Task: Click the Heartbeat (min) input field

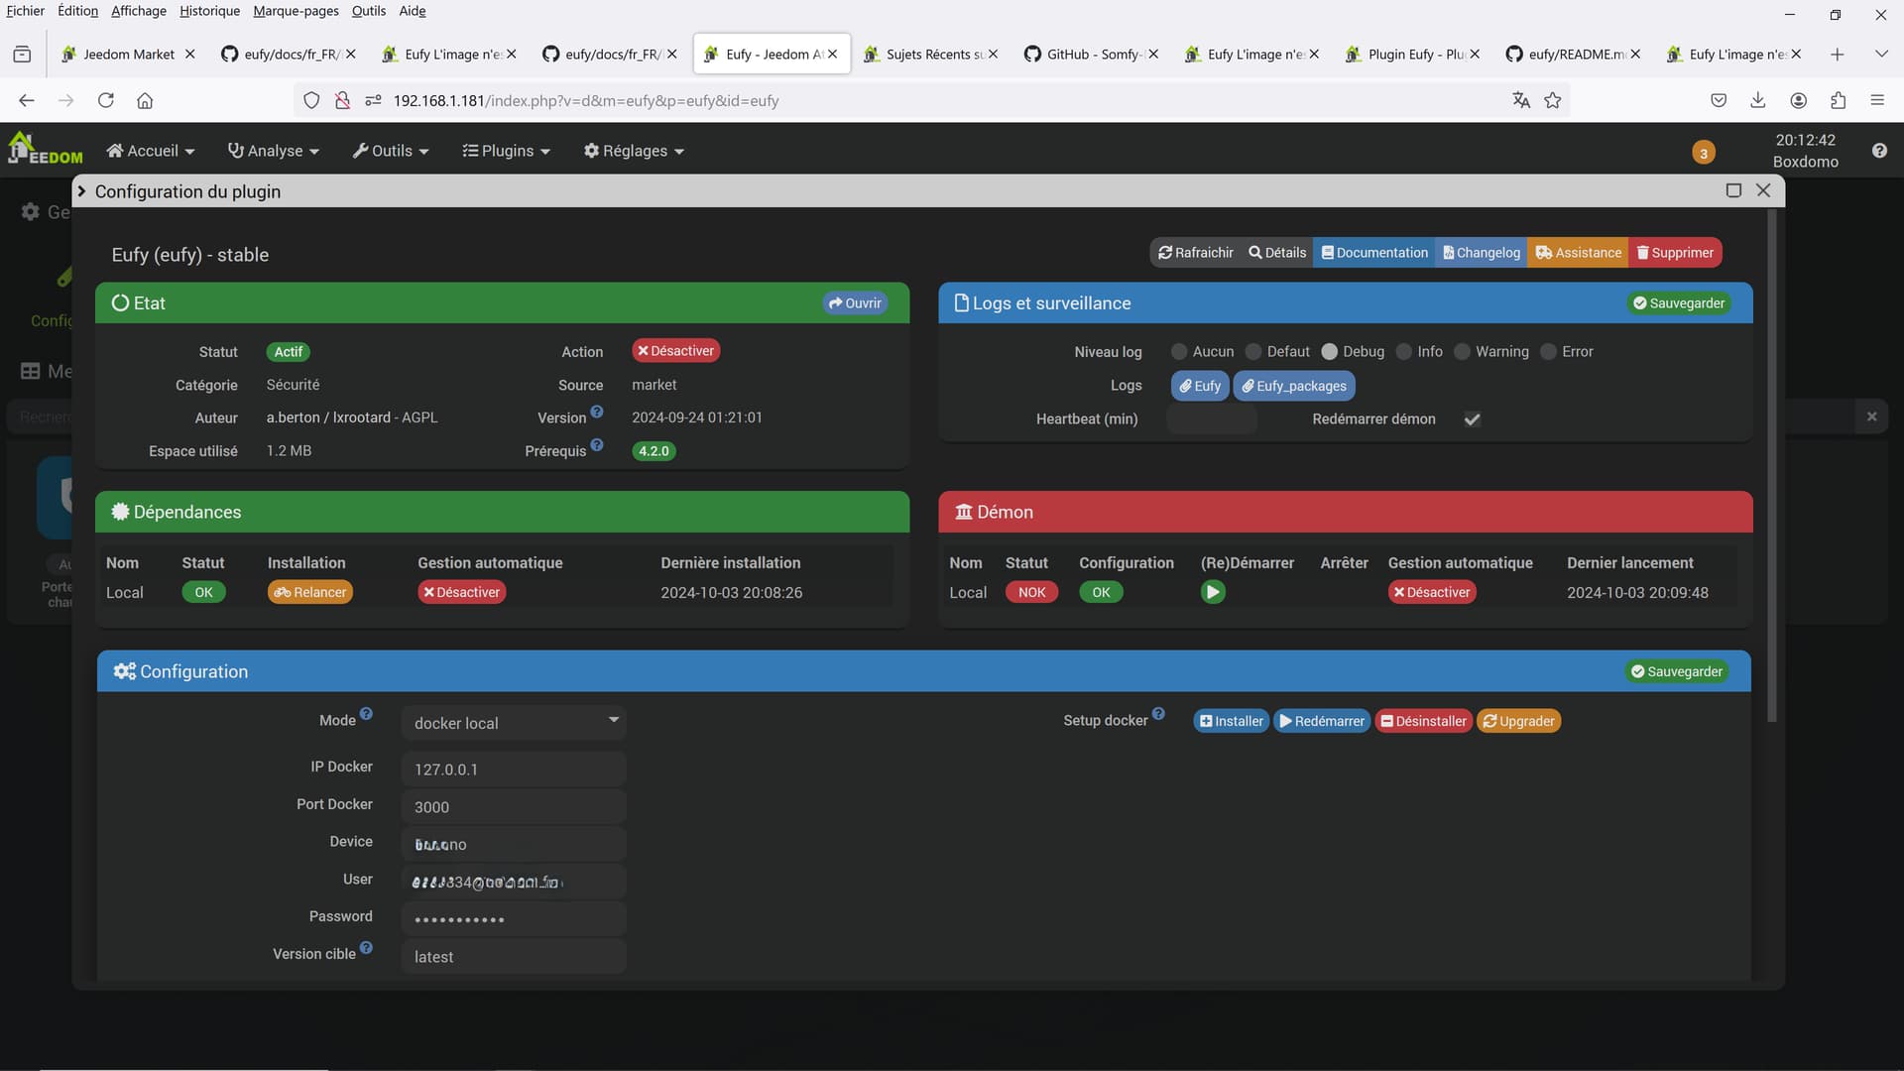Action: 1212,419
